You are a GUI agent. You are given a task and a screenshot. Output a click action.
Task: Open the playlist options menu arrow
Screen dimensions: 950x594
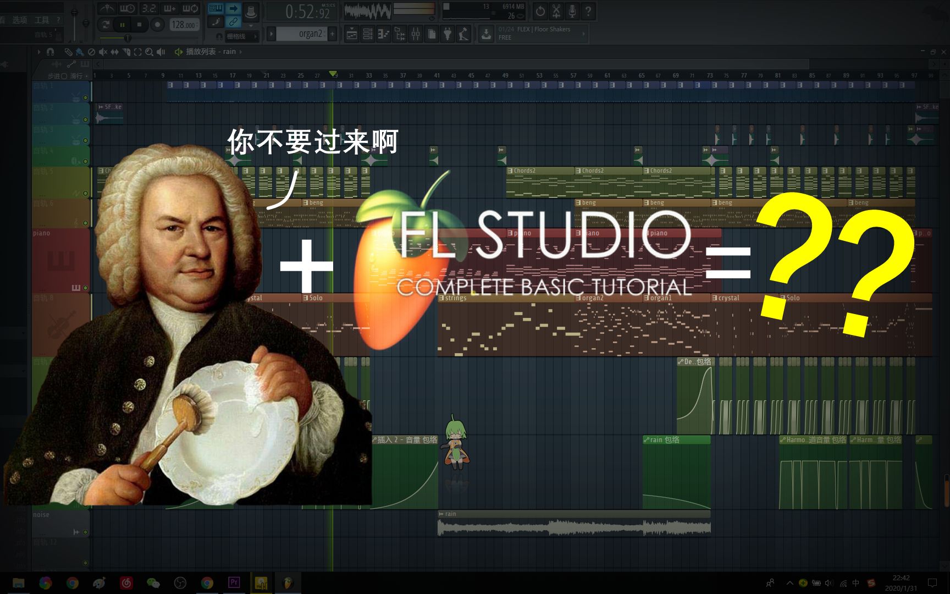(38, 52)
